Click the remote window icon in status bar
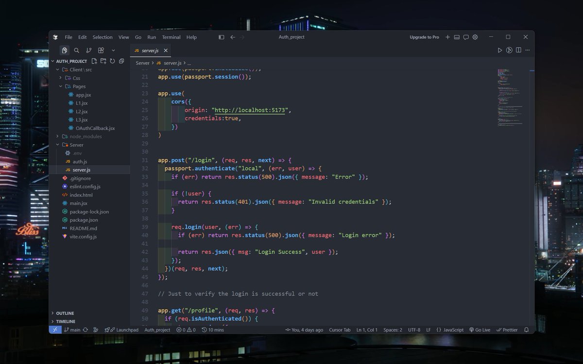This screenshot has height=364, width=583. coord(55,330)
